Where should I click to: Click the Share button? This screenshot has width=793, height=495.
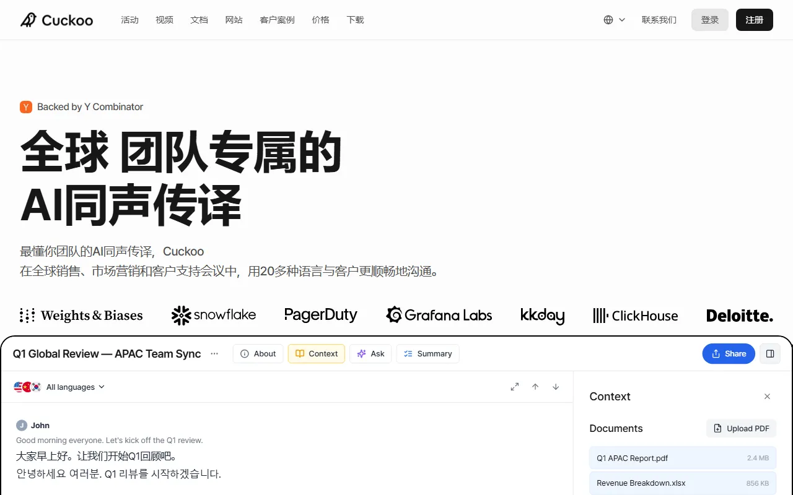[729, 353]
